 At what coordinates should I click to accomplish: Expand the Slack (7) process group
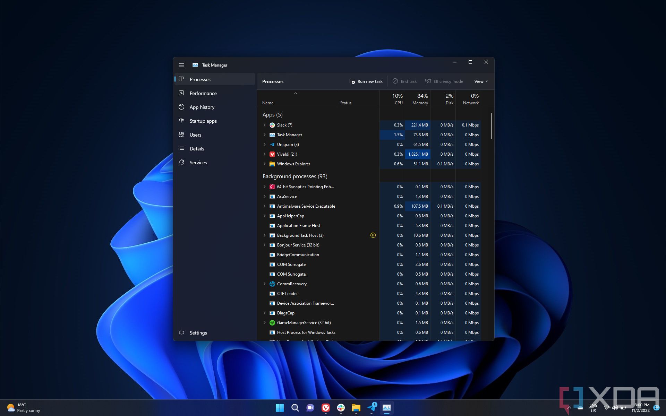pos(265,125)
